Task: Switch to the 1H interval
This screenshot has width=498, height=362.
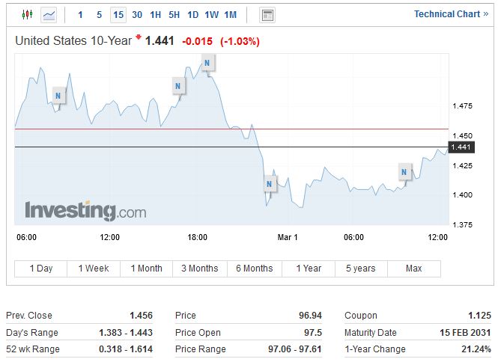Action: point(155,14)
